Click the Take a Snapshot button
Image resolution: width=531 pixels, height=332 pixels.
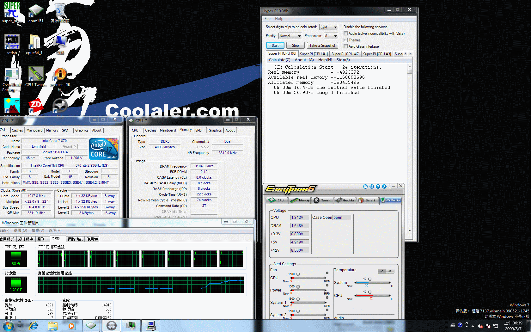322,46
